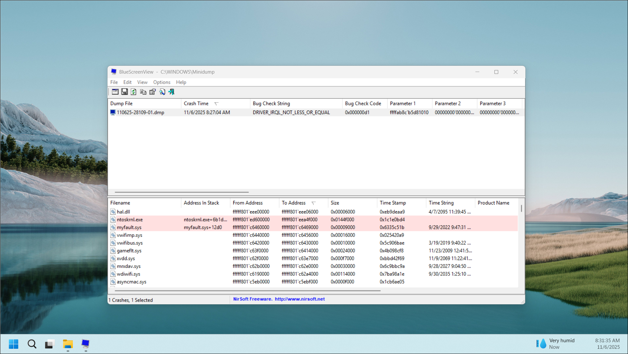628x354 pixels.
Task: Select the 110625-28109-01.dmp dump file row
Action: (140, 113)
